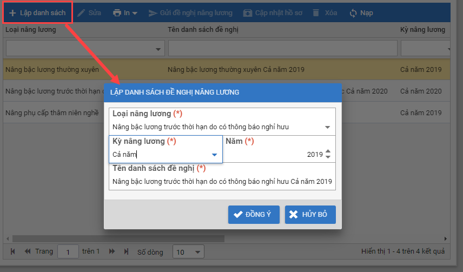Click the Lập danh sách toolbar button

(x=37, y=13)
